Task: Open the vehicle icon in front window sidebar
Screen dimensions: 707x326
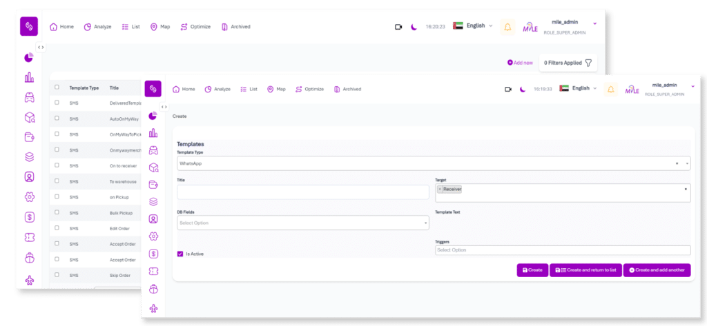Action: [153, 150]
